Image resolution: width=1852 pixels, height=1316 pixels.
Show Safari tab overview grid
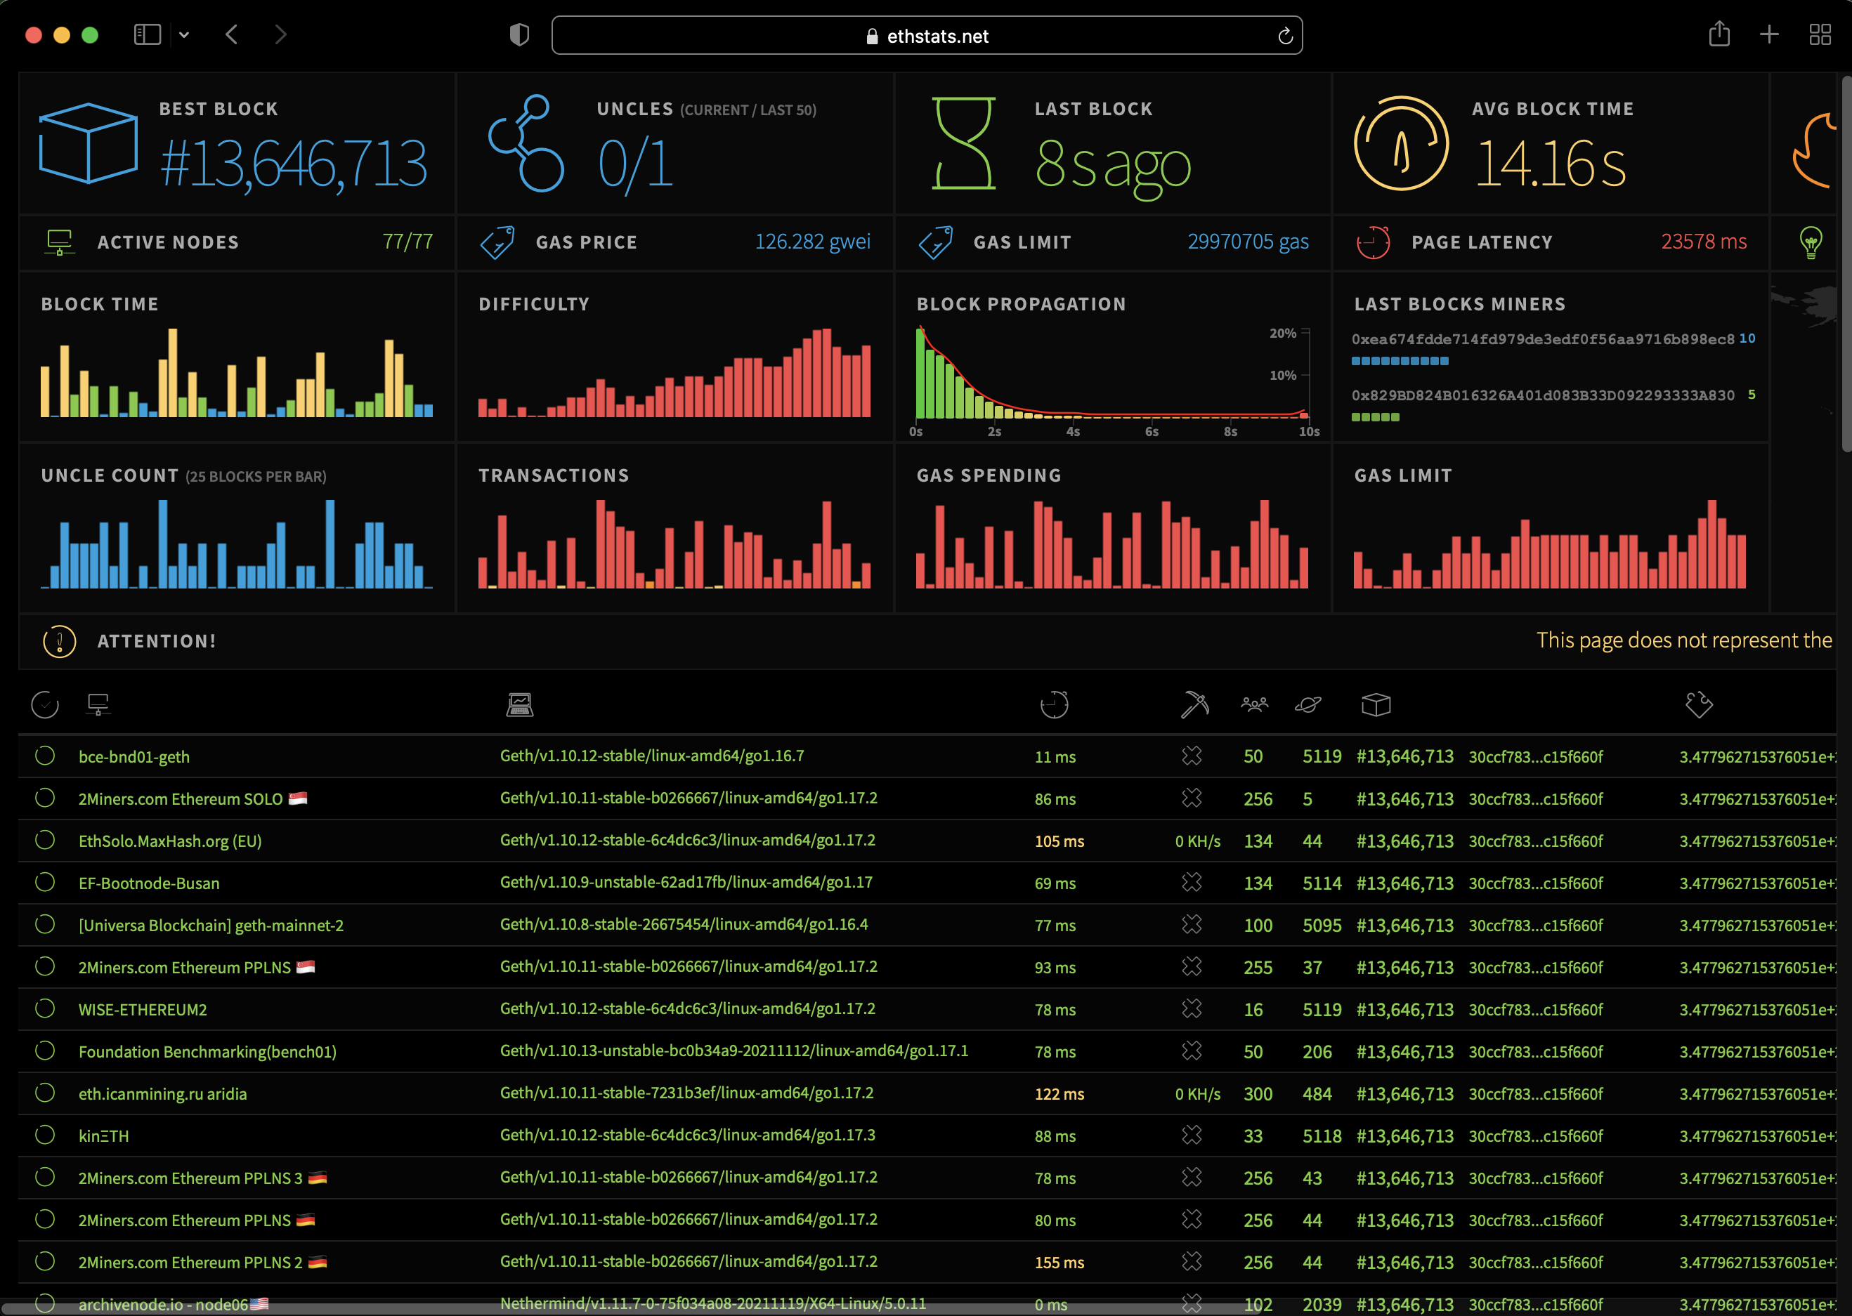click(x=1820, y=35)
